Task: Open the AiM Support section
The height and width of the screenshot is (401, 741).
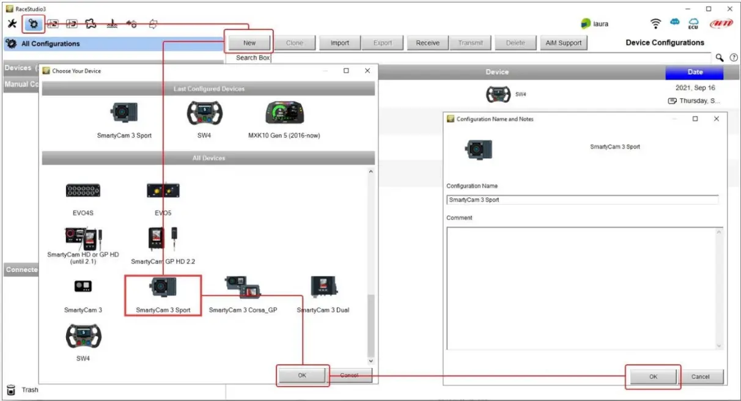Action: 563,43
